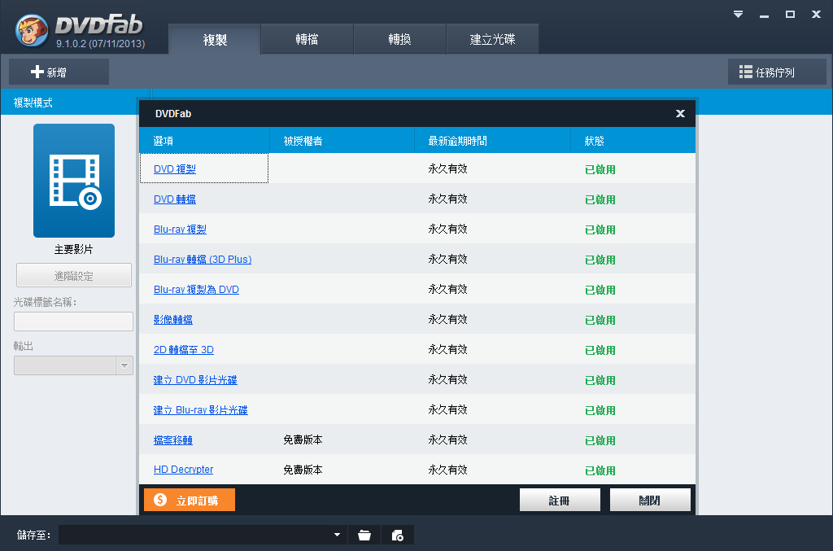Image resolution: width=833 pixels, height=551 pixels.
Task: Expand the 輸出 dropdown
Action: [x=124, y=365]
